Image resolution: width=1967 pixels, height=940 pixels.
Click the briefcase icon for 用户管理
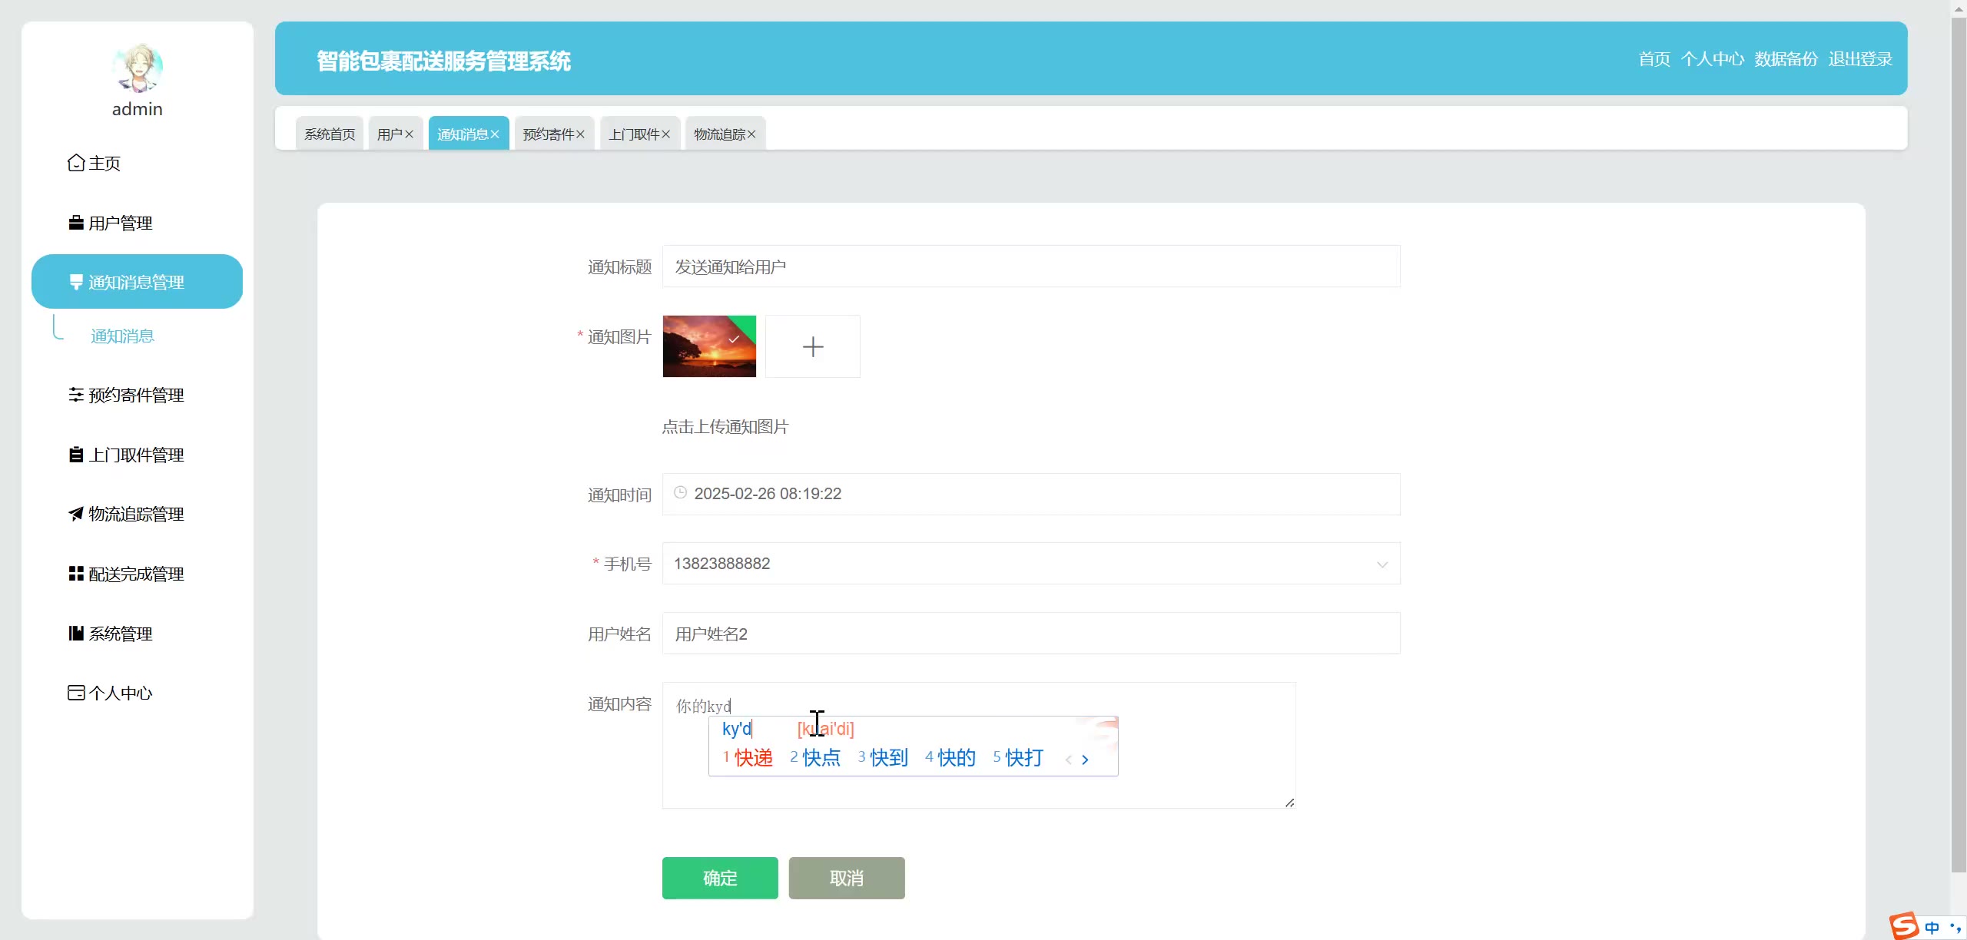click(75, 223)
